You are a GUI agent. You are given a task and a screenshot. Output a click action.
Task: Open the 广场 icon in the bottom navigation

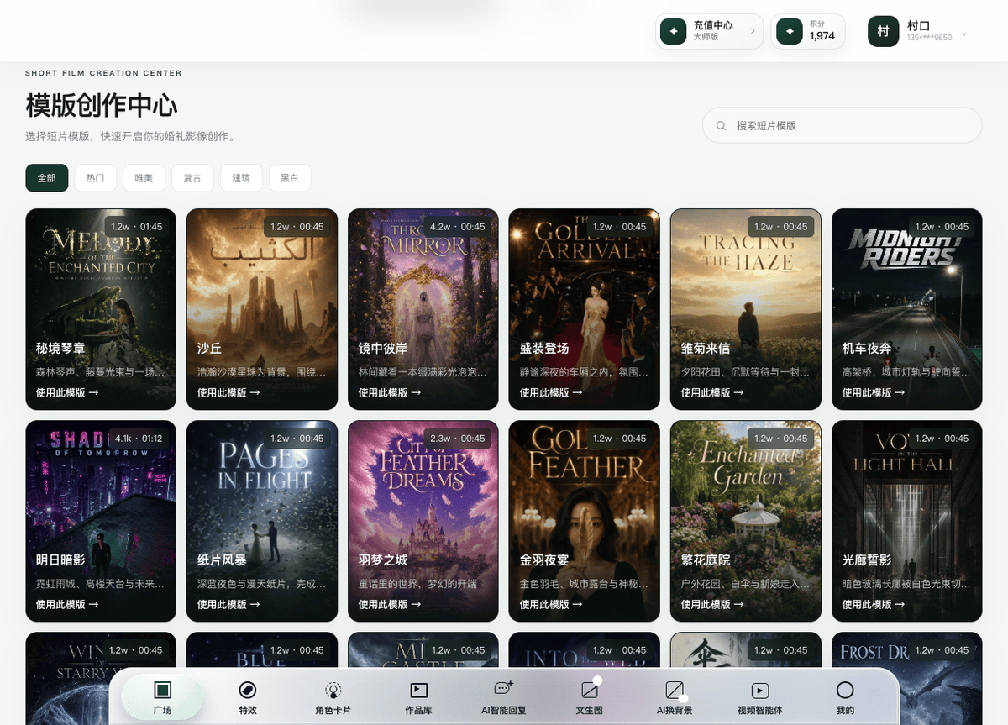pyautogui.click(x=162, y=691)
